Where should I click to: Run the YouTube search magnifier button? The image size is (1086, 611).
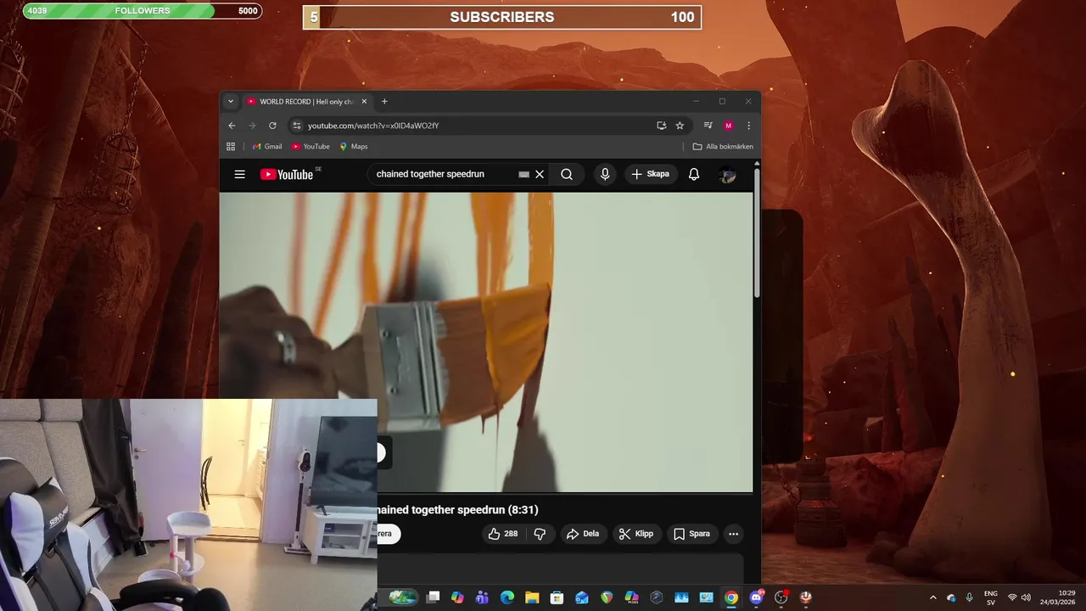tap(567, 174)
